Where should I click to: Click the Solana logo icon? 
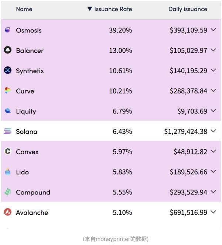(7, 131)
